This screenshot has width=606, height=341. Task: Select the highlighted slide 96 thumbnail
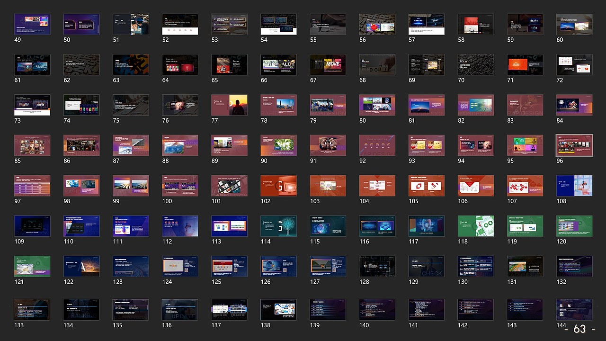(x=574, y=145)
